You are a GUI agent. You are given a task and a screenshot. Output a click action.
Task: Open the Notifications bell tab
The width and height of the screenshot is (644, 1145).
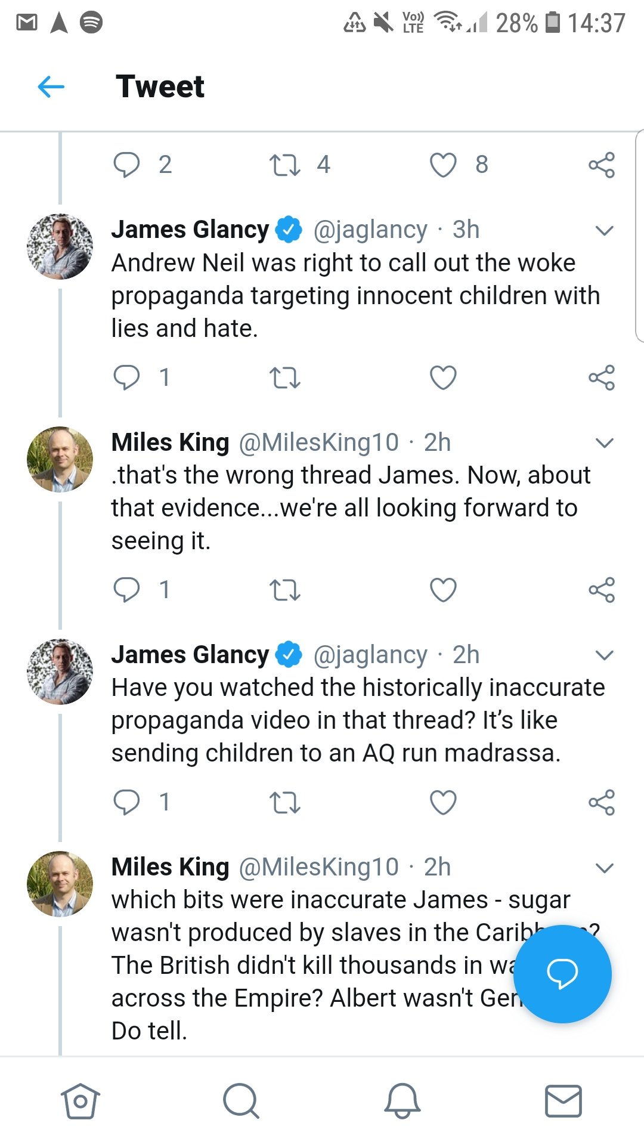tap(402, 1100)
